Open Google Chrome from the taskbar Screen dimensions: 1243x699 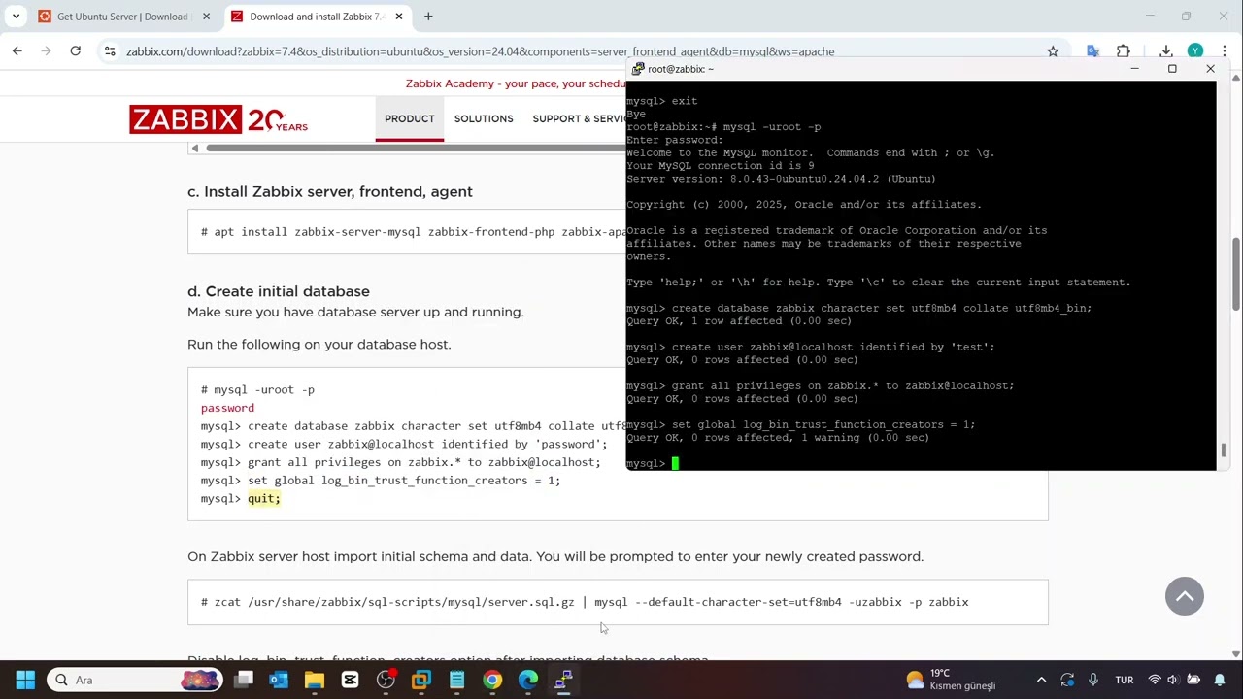[x=492, y=680]
